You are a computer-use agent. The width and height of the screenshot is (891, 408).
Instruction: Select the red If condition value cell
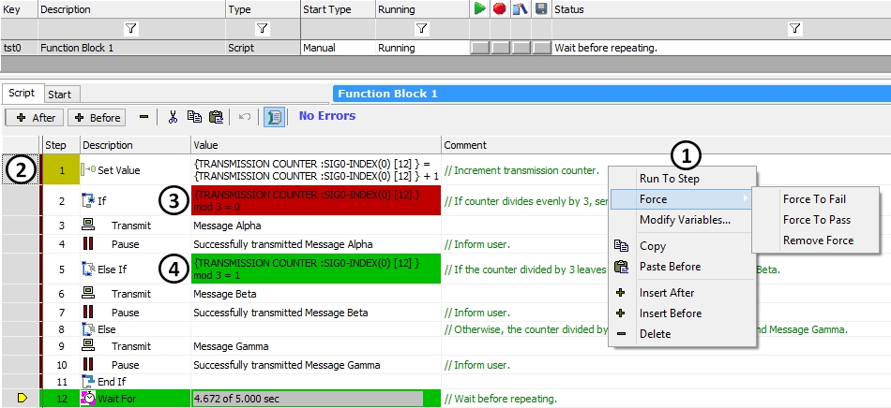[x=315, y=200]
